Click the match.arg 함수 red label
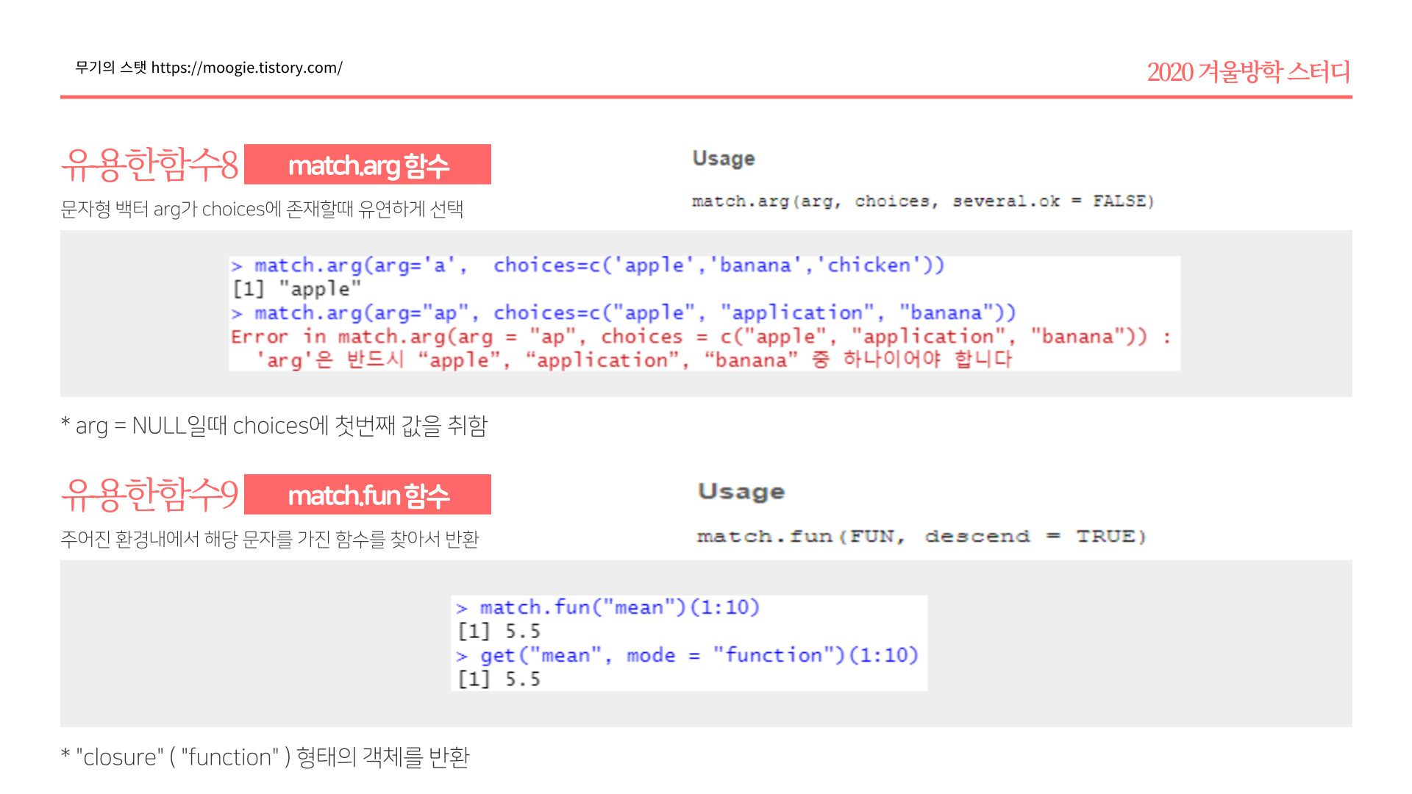This screenshot has height=794, width=1412. (368, 165)
